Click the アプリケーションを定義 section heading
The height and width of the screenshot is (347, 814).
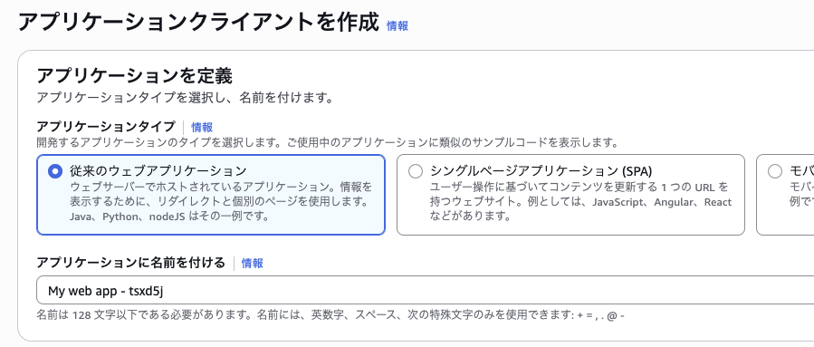(x=134, y=76)
